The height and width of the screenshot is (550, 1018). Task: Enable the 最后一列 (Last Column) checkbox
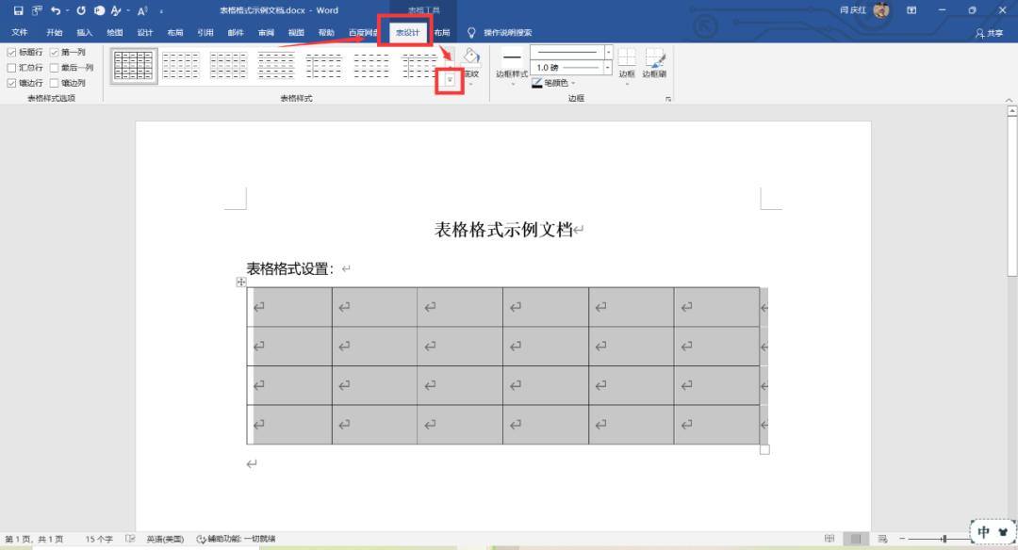(55, 68)
